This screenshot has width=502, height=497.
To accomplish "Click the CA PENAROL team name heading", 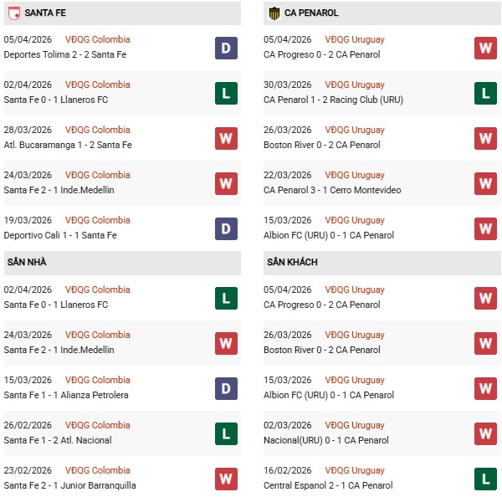I will [x=310, y=13].
